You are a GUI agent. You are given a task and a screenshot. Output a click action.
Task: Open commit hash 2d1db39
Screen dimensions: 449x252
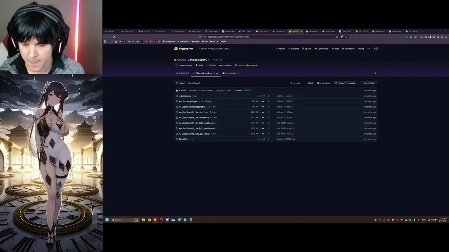[x=238, y=91]
